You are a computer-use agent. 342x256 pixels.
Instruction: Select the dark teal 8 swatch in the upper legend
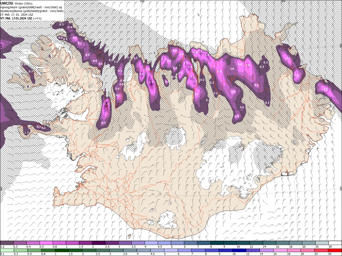pos(217,243)
